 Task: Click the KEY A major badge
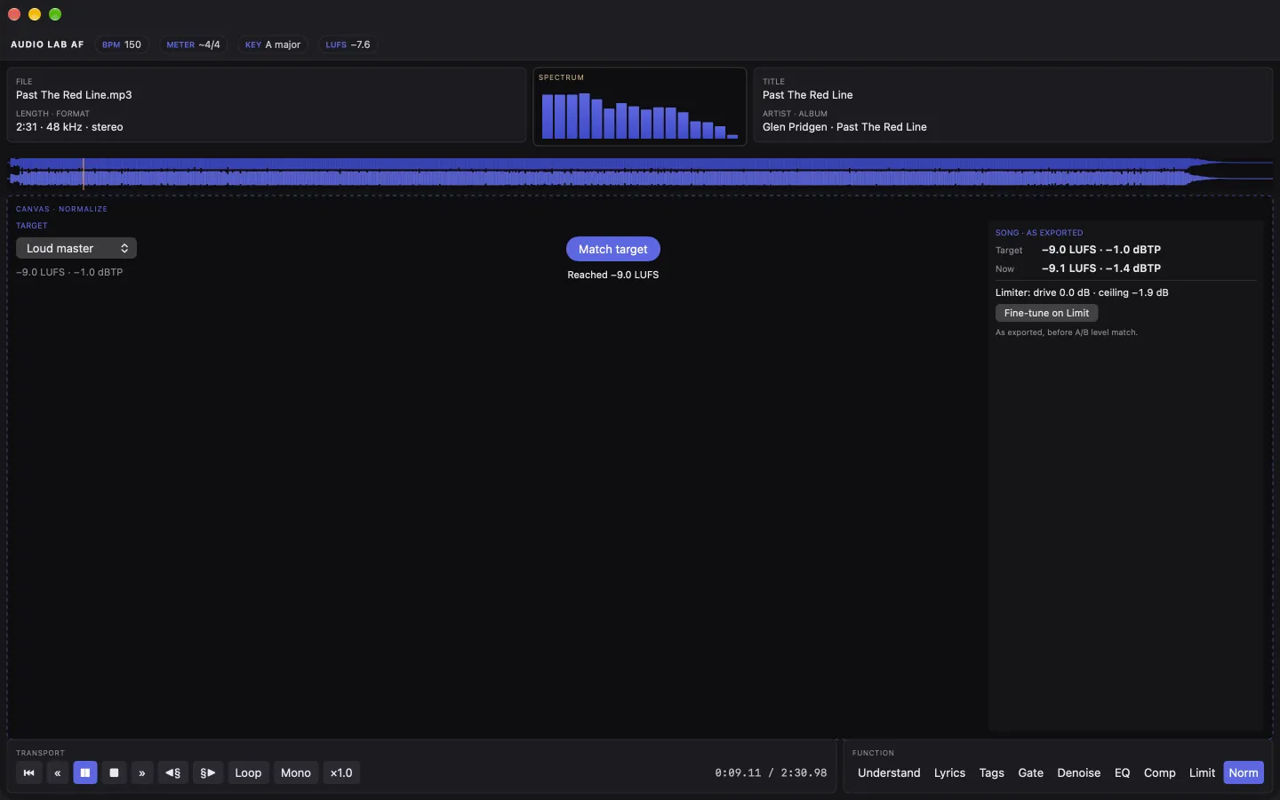click(273, 44)
